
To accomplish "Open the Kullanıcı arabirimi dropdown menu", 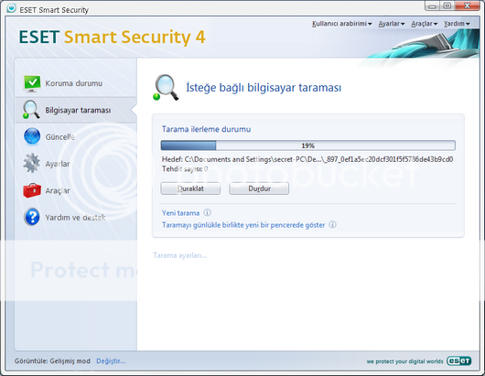I will coord(342,24).
